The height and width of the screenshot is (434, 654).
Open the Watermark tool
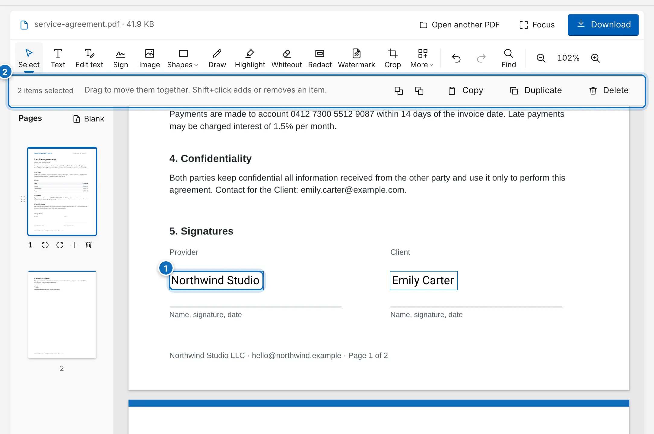coord(357,58)
